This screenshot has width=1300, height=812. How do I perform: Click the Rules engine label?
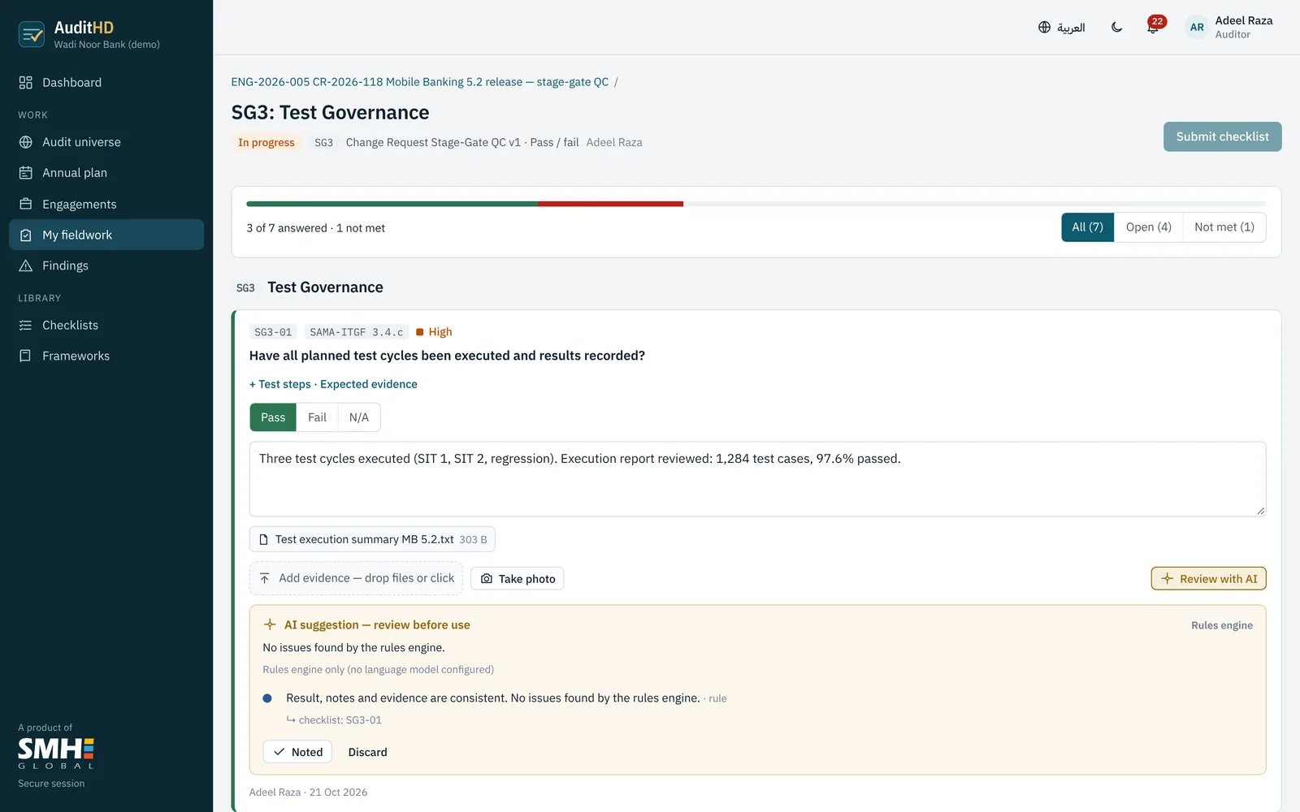coord(1222,625)
